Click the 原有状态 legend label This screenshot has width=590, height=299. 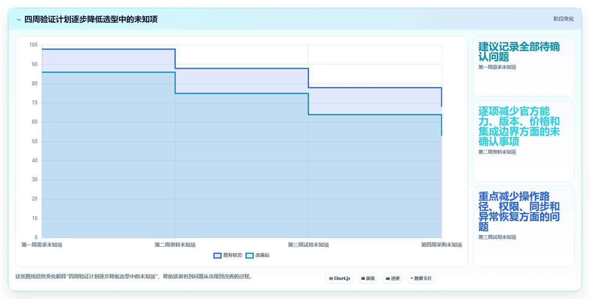tap(233, 256)
